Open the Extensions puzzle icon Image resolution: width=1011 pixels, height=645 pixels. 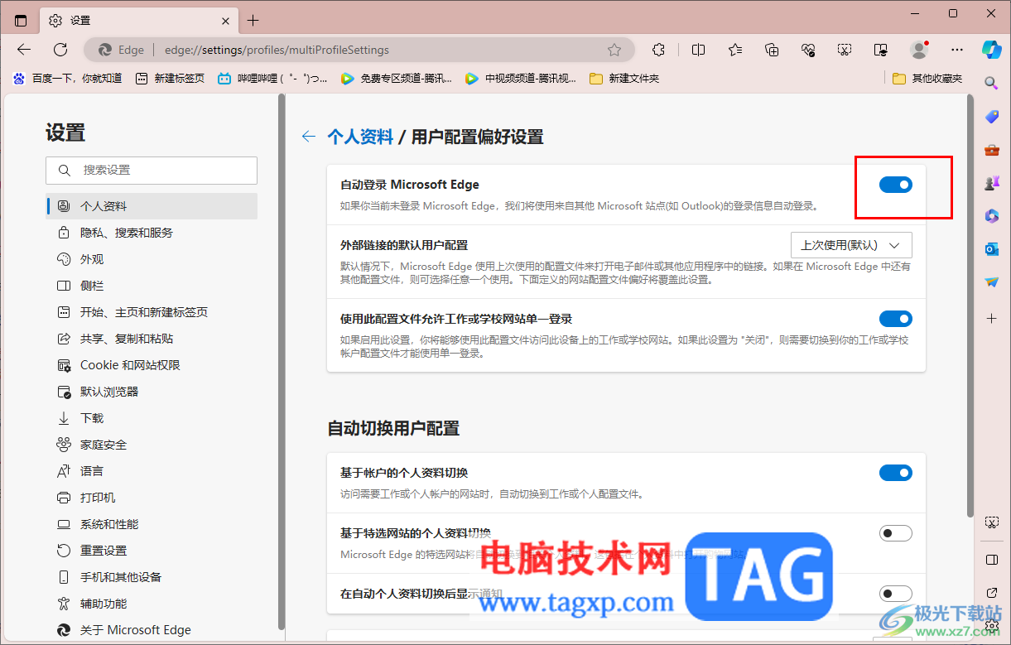[659, 50]
